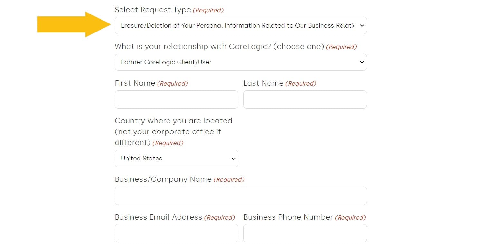Click the 'Last Name' label text
This screenshot has height=246, width=480.
[x=263, y=83]
